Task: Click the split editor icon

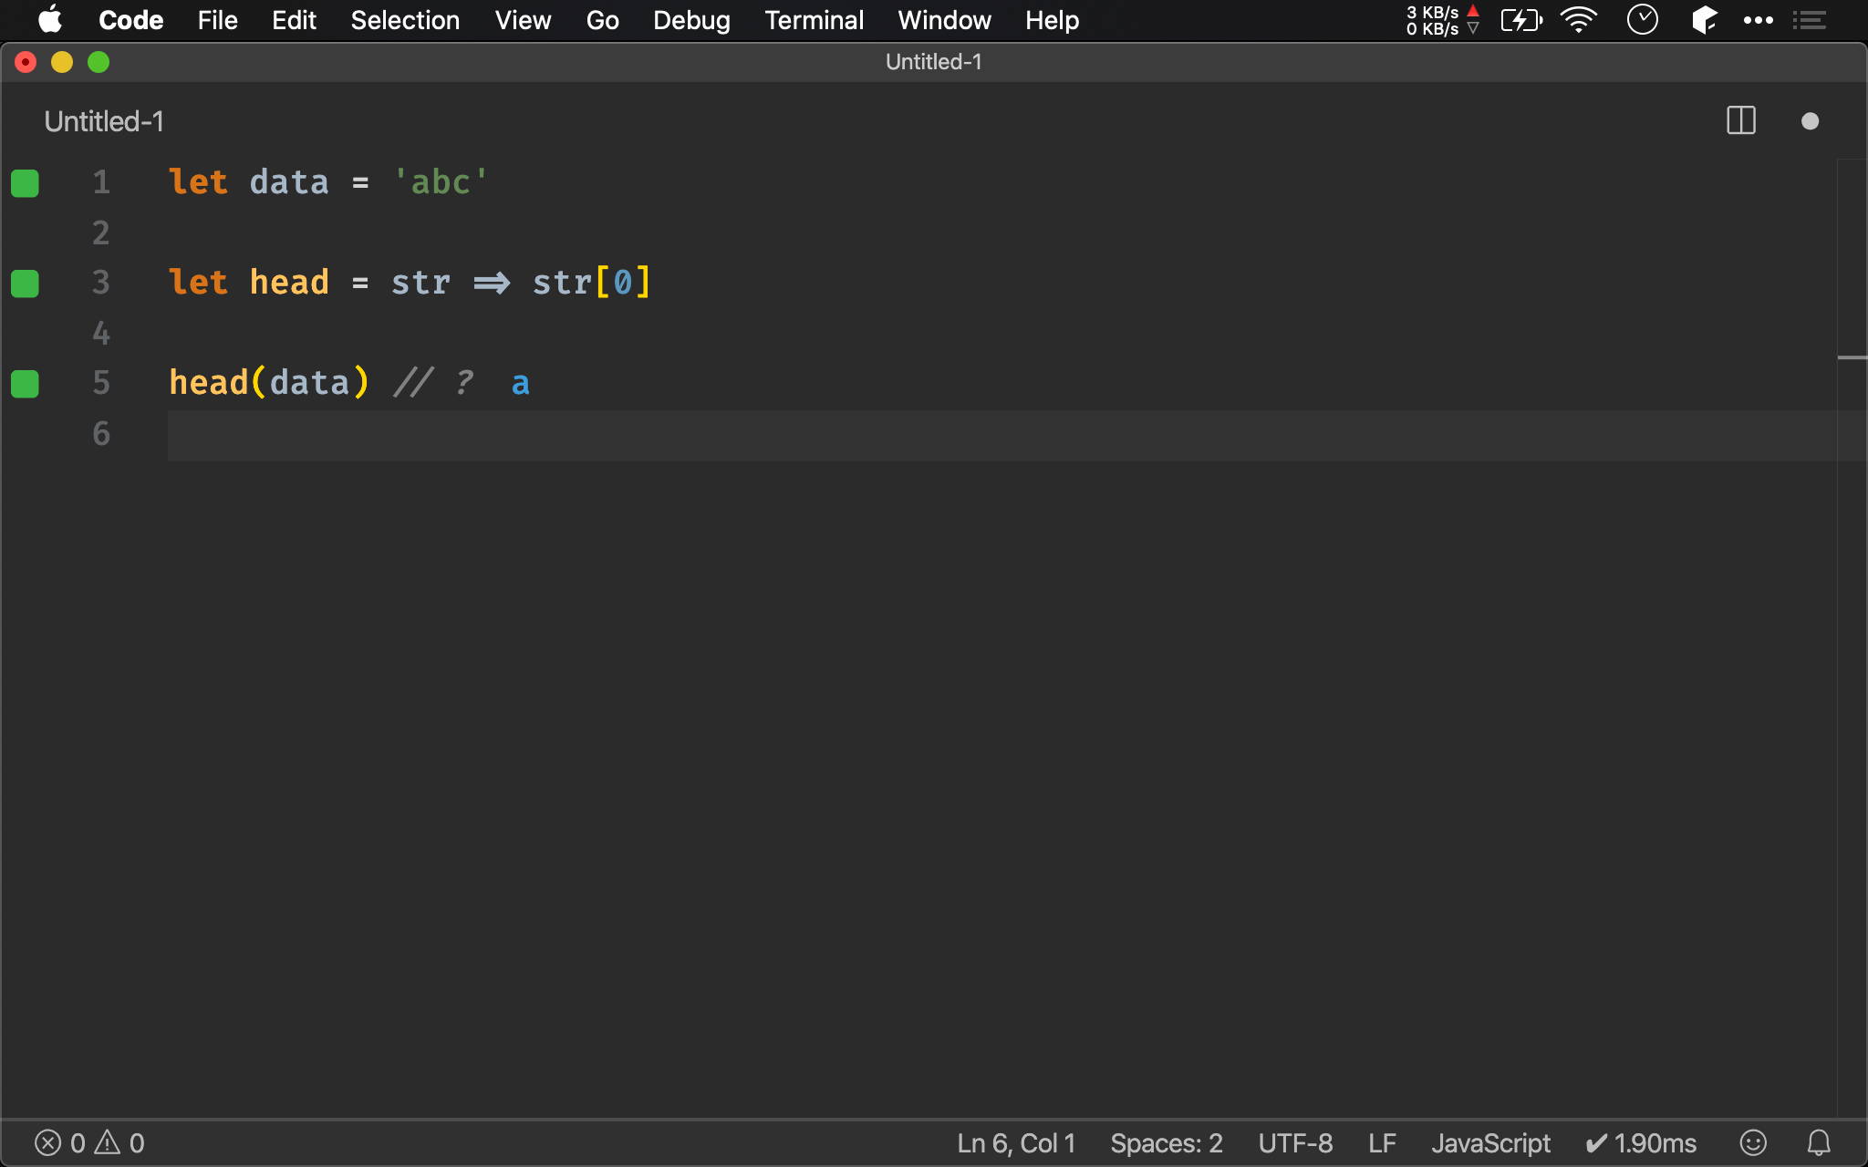Action: point(1740,121)
